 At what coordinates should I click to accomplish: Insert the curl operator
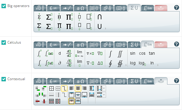(90, 54)
